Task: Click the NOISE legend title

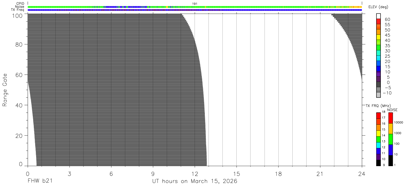Action: (x=392, y=110)
